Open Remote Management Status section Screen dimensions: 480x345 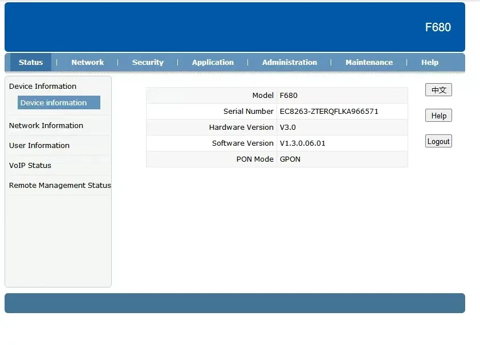click(x=60, y=186)
